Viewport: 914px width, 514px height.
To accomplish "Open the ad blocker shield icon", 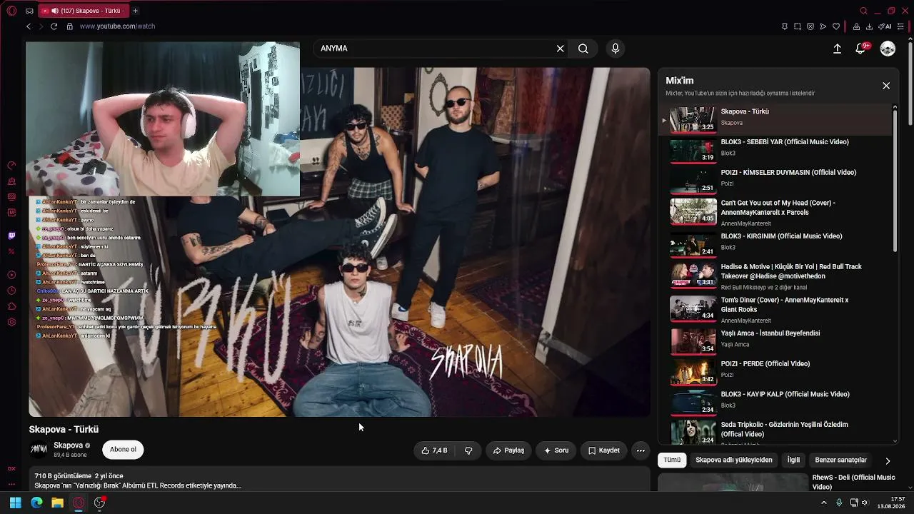I will point(810,26).
